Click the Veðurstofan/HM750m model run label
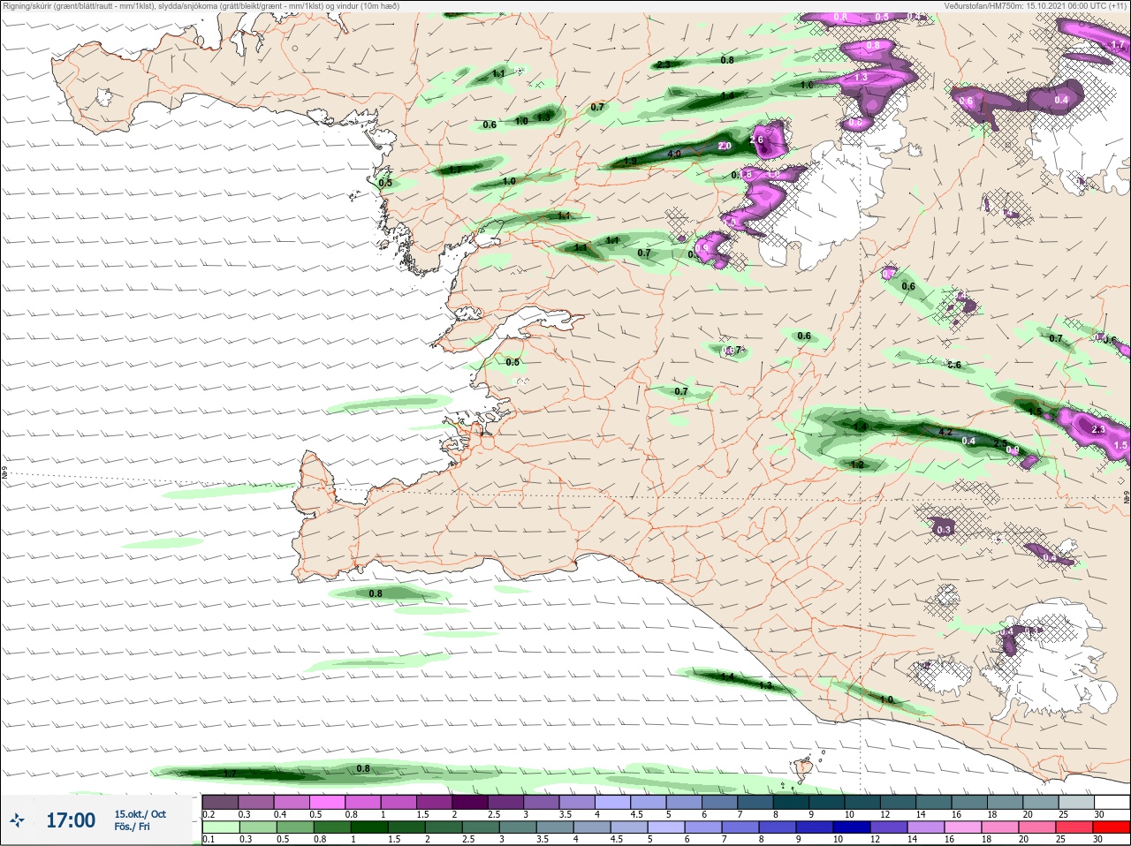 pyautogui.click(x=1036, y=5)
